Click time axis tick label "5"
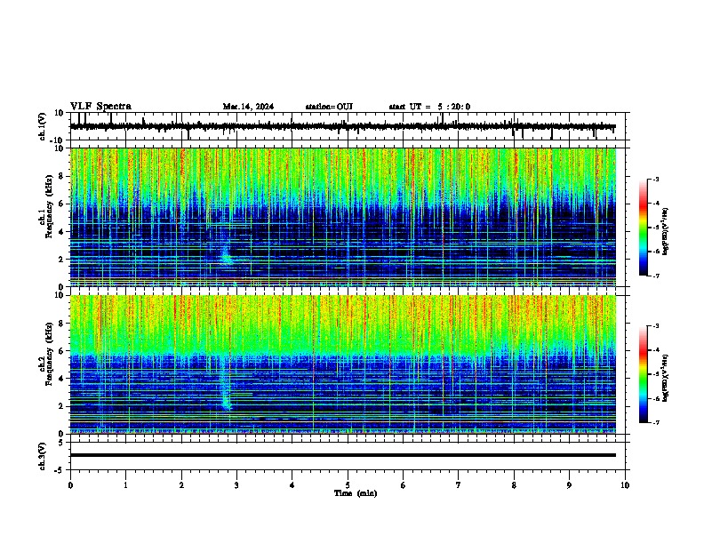Viewport: 704px width, 544px height. [348, 485]
